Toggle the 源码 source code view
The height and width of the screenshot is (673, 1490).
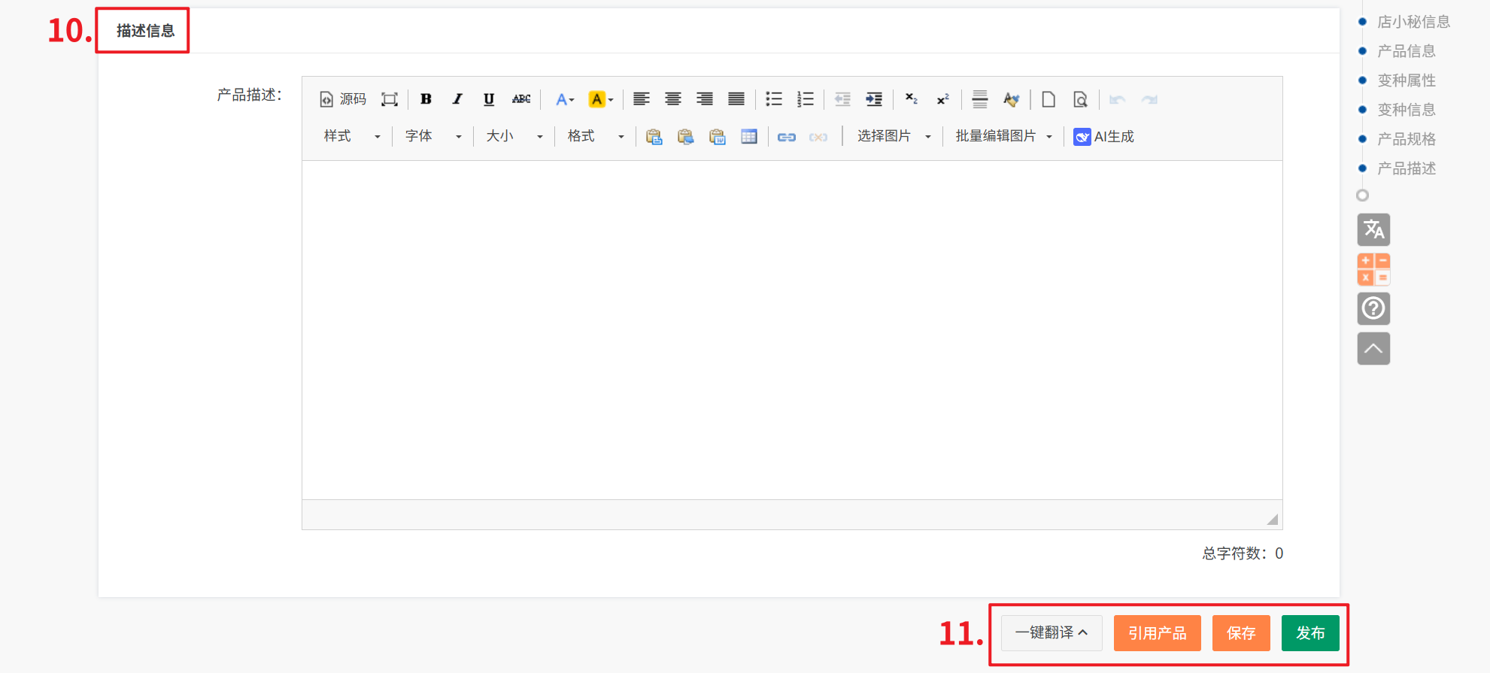343,99
